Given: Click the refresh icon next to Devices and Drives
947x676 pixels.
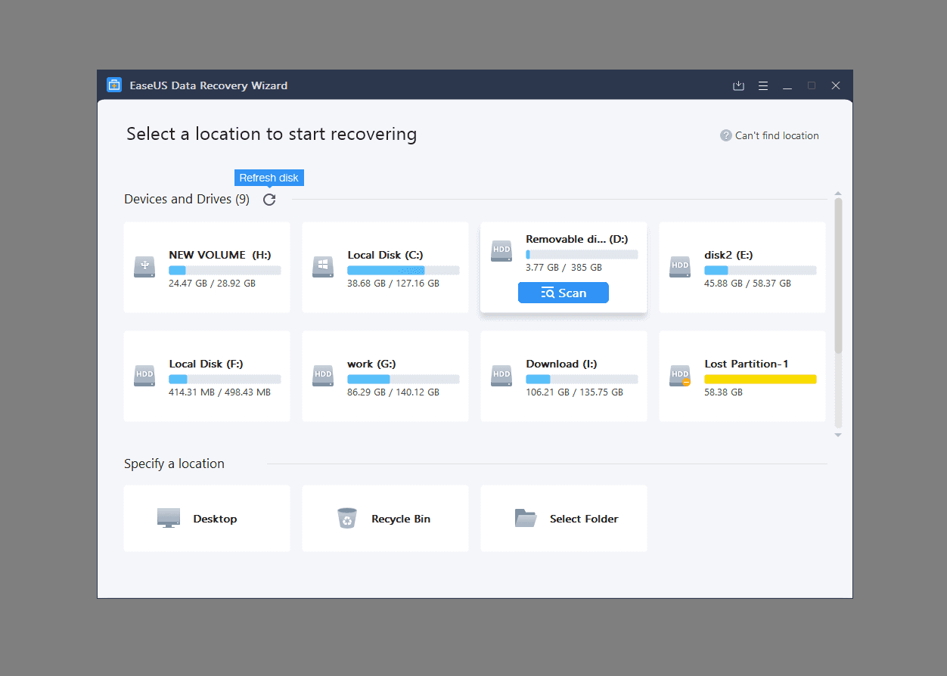Looking at the screenshot, I should [269, 199].
